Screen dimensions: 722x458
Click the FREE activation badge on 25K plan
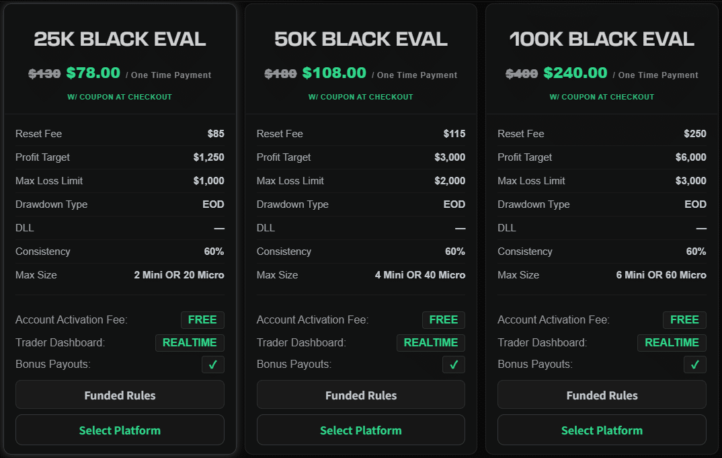pyautogui.click(x=202, y=319)
